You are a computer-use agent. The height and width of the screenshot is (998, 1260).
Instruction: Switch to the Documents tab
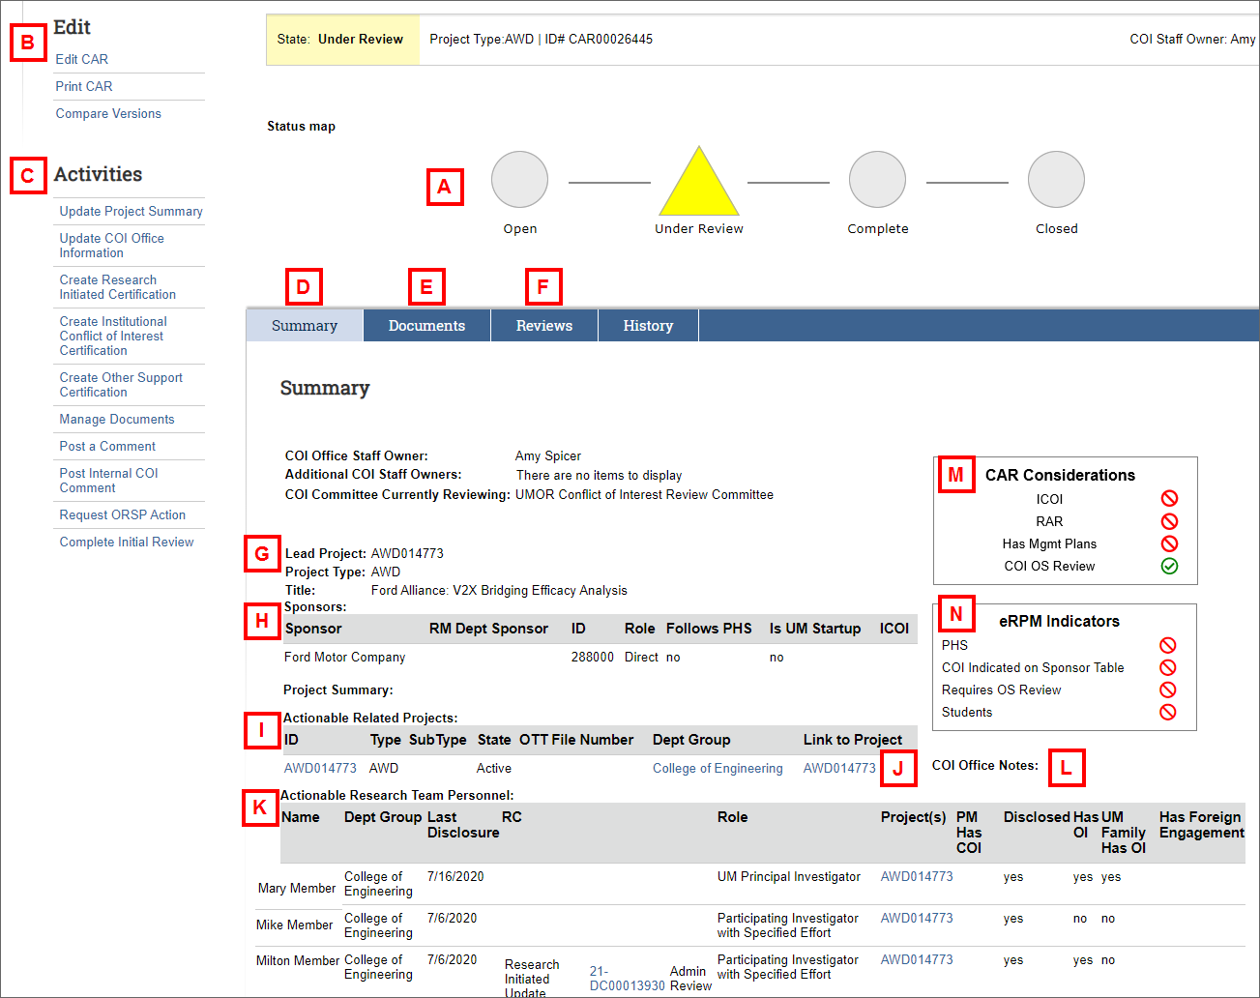point(426,325)
